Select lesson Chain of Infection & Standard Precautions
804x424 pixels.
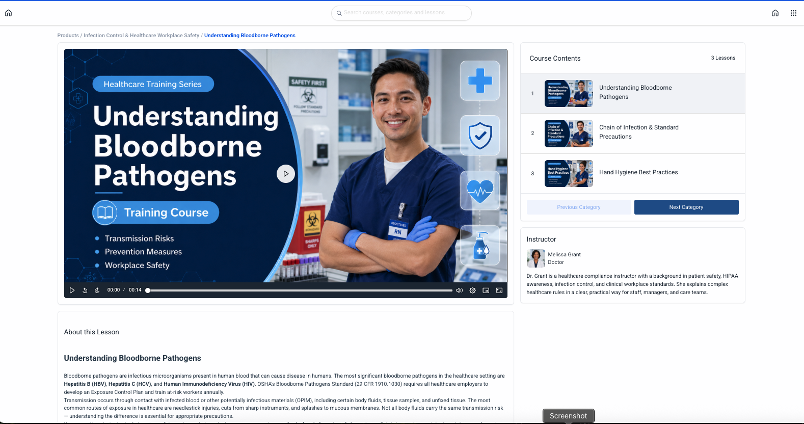click(632, 134)
